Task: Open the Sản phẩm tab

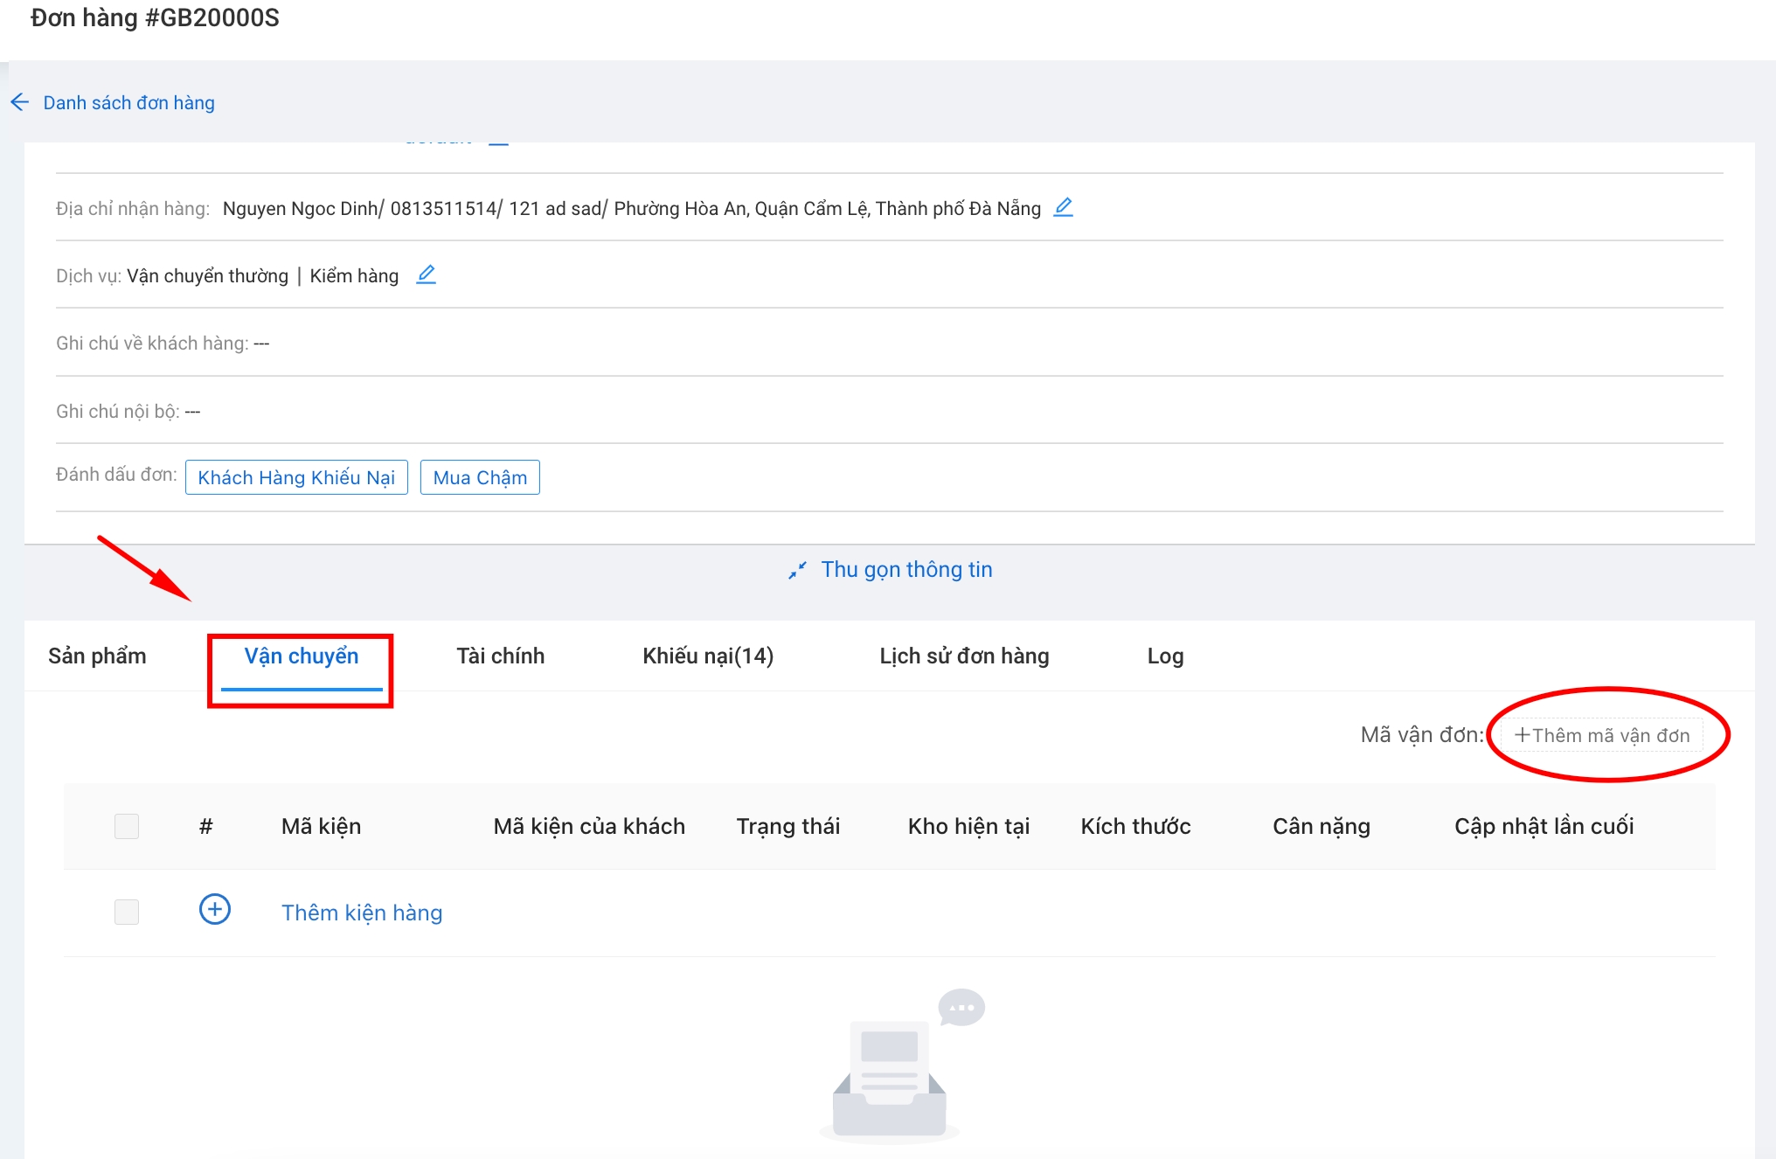Action: pos(97,656)
